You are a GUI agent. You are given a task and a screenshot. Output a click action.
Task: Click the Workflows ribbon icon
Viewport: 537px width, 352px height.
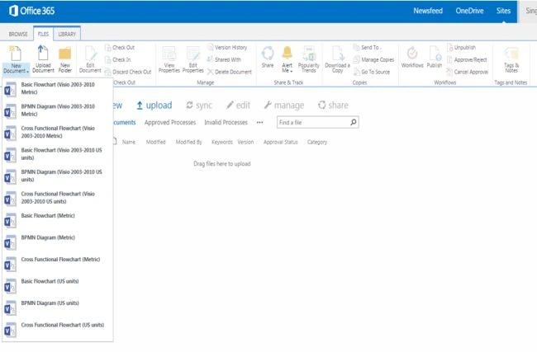click(412, 56)
